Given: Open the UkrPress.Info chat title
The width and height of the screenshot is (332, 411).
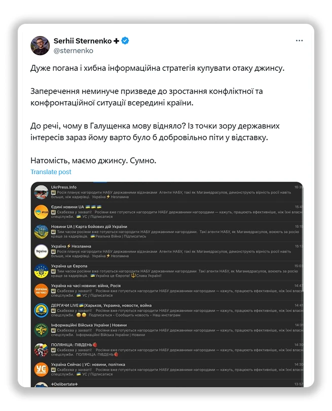Looking at the screenshot, I should point(64,187).
